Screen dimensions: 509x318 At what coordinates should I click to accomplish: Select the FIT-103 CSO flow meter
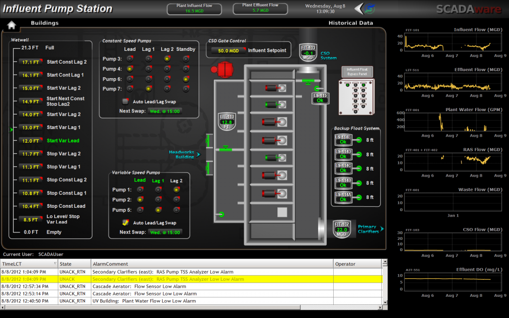pyautogui.click(x=308, y=52)
